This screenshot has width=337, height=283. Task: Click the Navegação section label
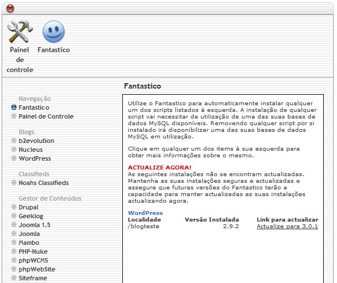(x=35, y=99)
